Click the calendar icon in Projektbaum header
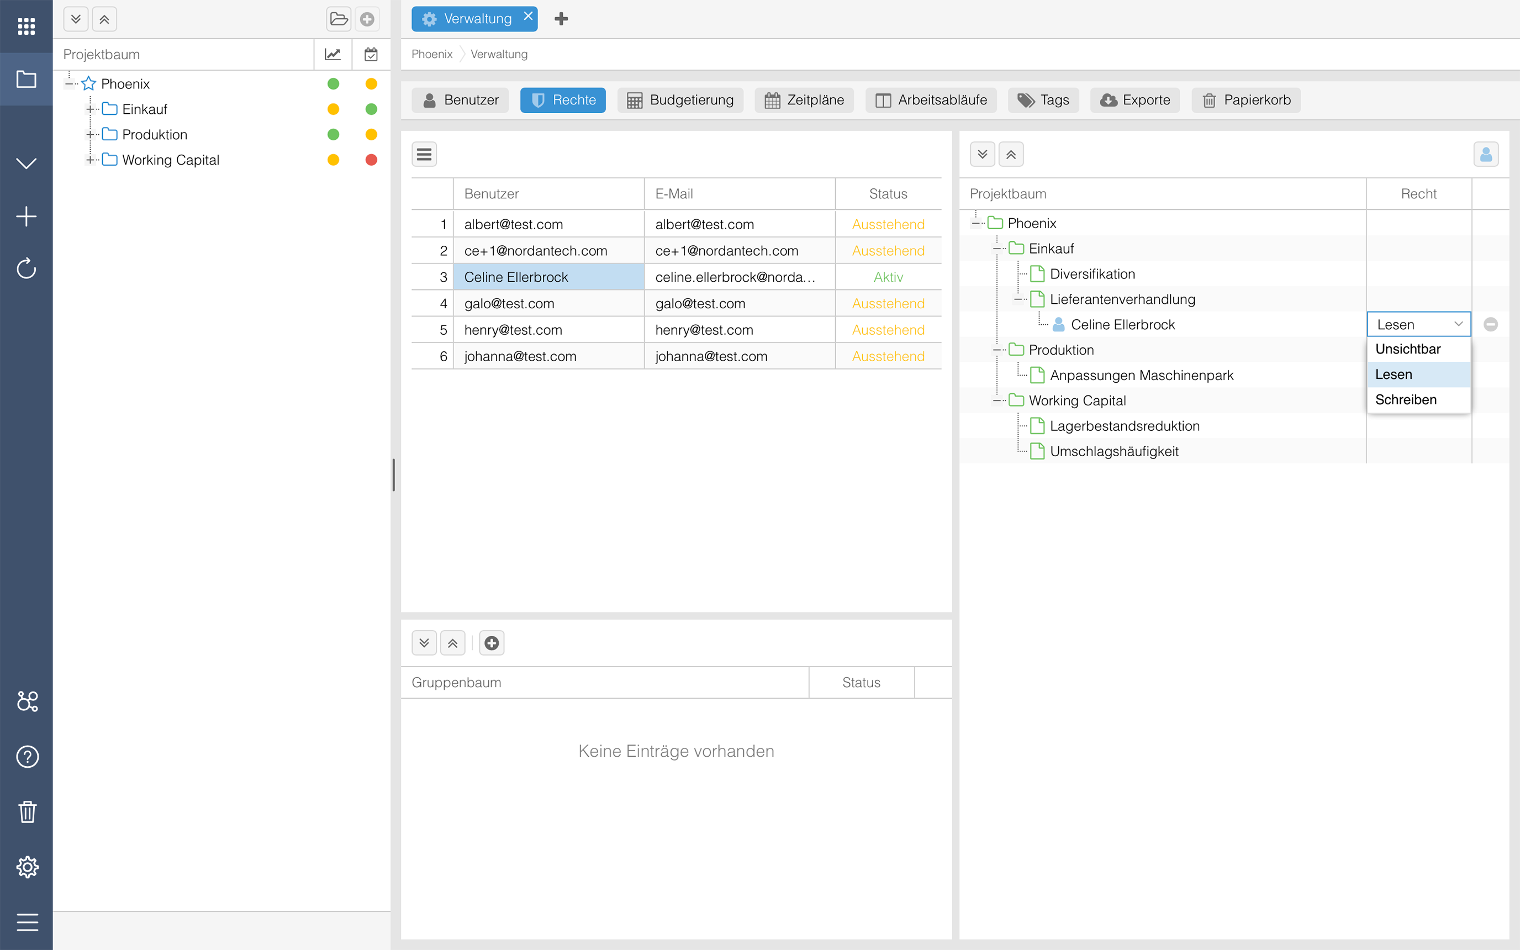The height and width of the screenshot is (950, 1520). pyautogui.click(x=371, y=55)
